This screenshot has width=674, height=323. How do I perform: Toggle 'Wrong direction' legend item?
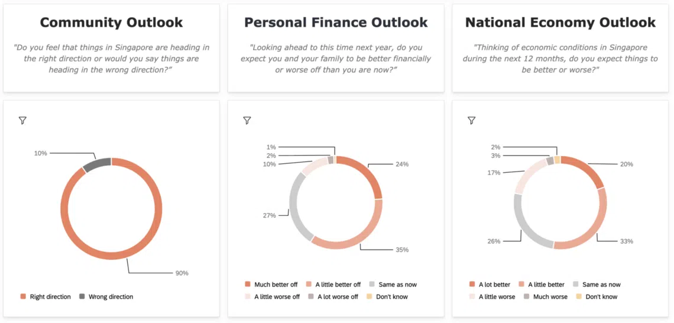106,296
